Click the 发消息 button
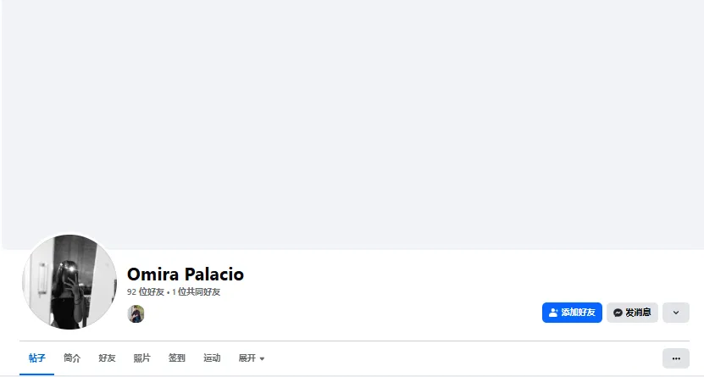This screenshot has height=377, width=704. click(x=632, y=313)
